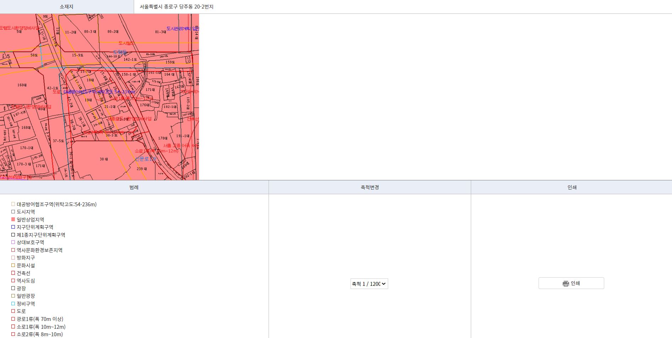Click the 정비구역 legend text
The image size is (672, 338).
tap(26, 304)
